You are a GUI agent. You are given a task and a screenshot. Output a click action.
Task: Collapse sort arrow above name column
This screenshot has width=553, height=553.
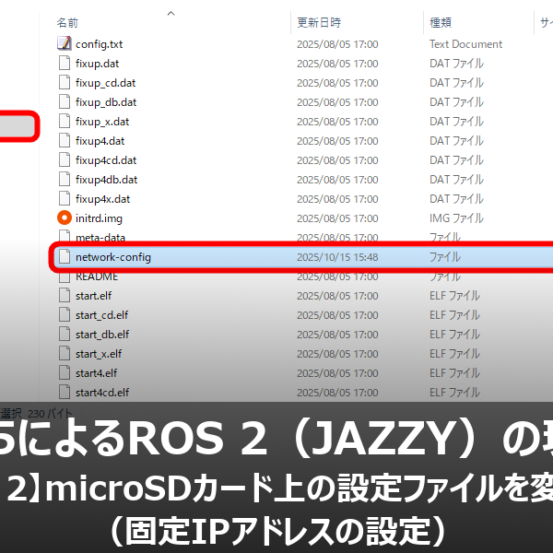[x=170, y=14]
